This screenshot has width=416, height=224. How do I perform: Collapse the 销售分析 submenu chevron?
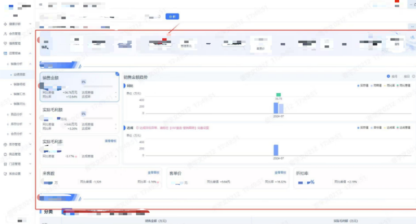pos(30,64)
